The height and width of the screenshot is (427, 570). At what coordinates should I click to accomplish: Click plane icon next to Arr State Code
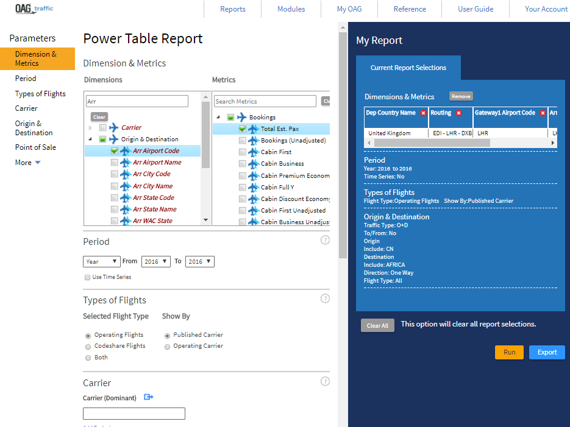coord(126,197)
